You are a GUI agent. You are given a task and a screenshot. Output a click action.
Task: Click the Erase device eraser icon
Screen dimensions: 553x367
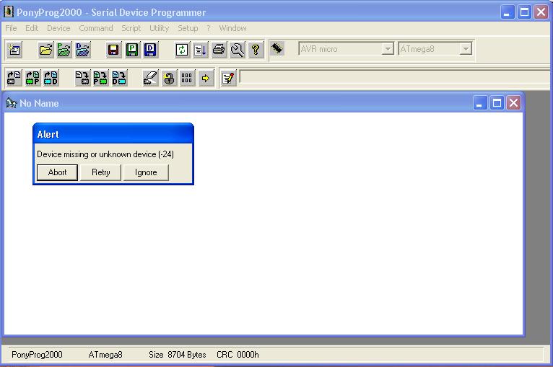point(151,78)
